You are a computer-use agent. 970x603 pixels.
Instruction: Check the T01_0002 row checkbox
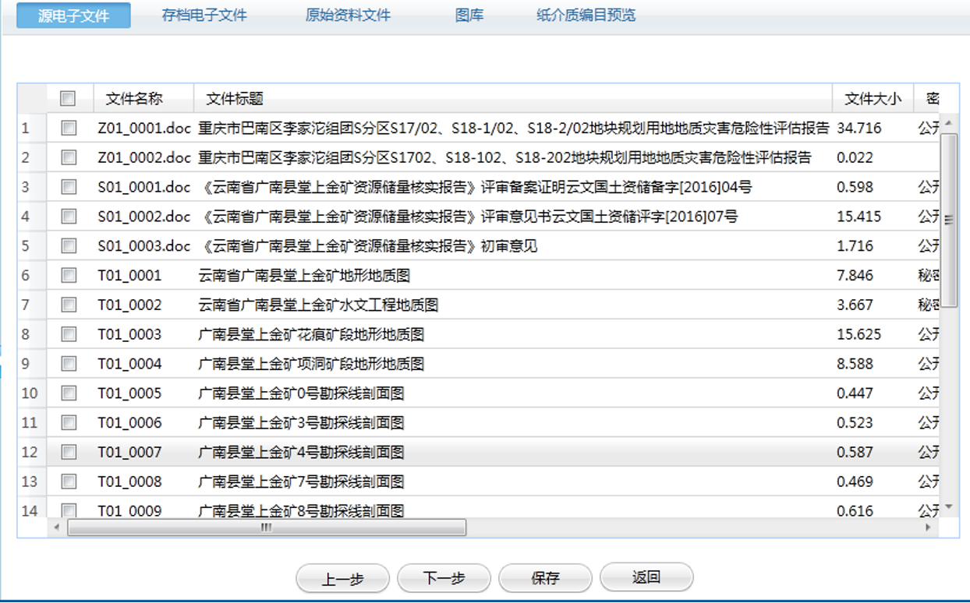(69, 305)
